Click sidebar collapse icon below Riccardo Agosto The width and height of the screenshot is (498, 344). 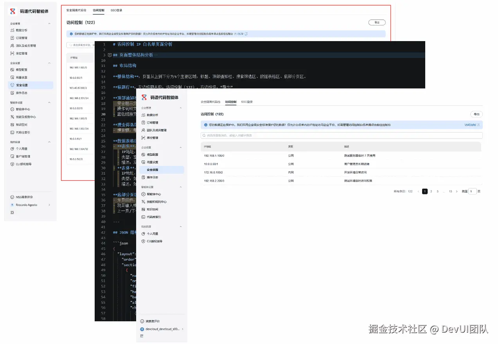(x=13, y=213)
